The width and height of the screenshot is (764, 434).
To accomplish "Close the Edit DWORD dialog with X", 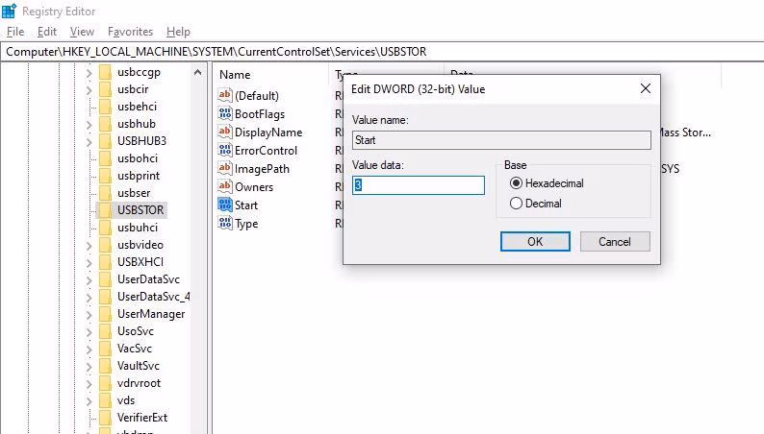I will (x=646, y=89).
